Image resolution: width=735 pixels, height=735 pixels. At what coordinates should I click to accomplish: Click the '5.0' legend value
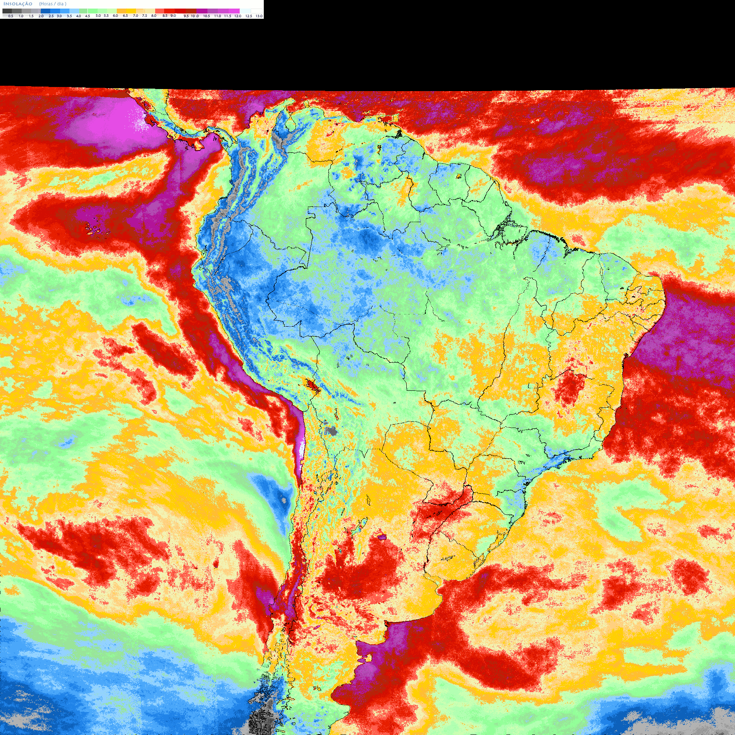pos(98,16)
